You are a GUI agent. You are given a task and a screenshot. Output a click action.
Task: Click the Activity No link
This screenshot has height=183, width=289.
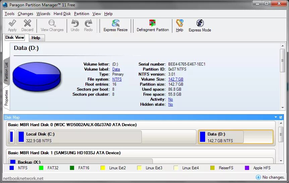pos(171,99)
